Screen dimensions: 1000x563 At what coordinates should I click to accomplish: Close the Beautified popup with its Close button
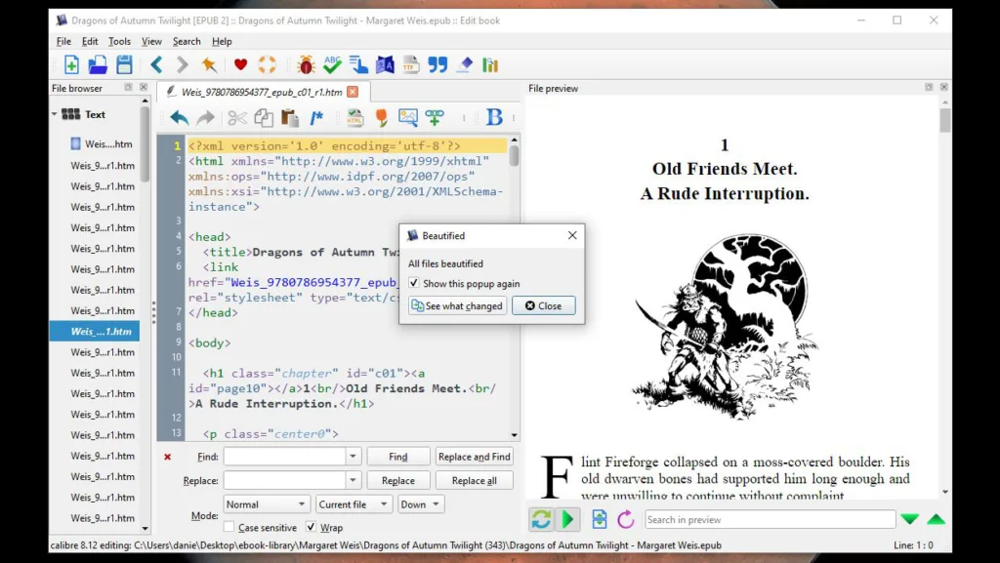(x=543, y=305)
